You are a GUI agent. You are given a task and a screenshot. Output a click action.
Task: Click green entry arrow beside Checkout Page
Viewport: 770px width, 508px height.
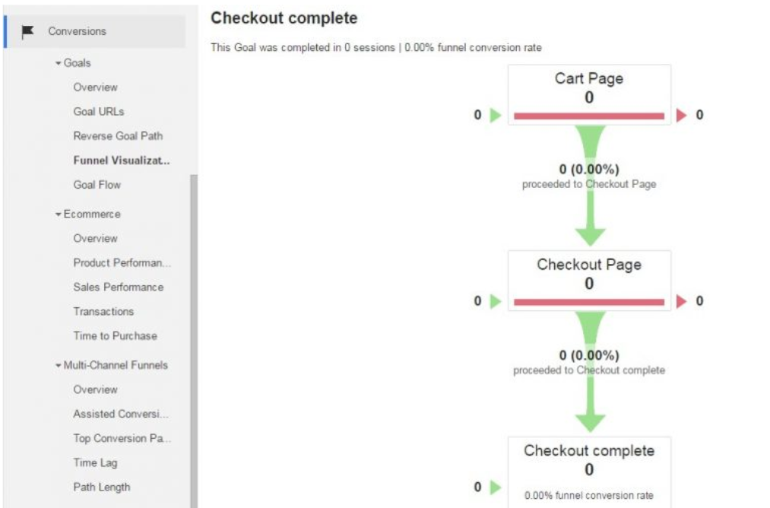coord(496,301)
